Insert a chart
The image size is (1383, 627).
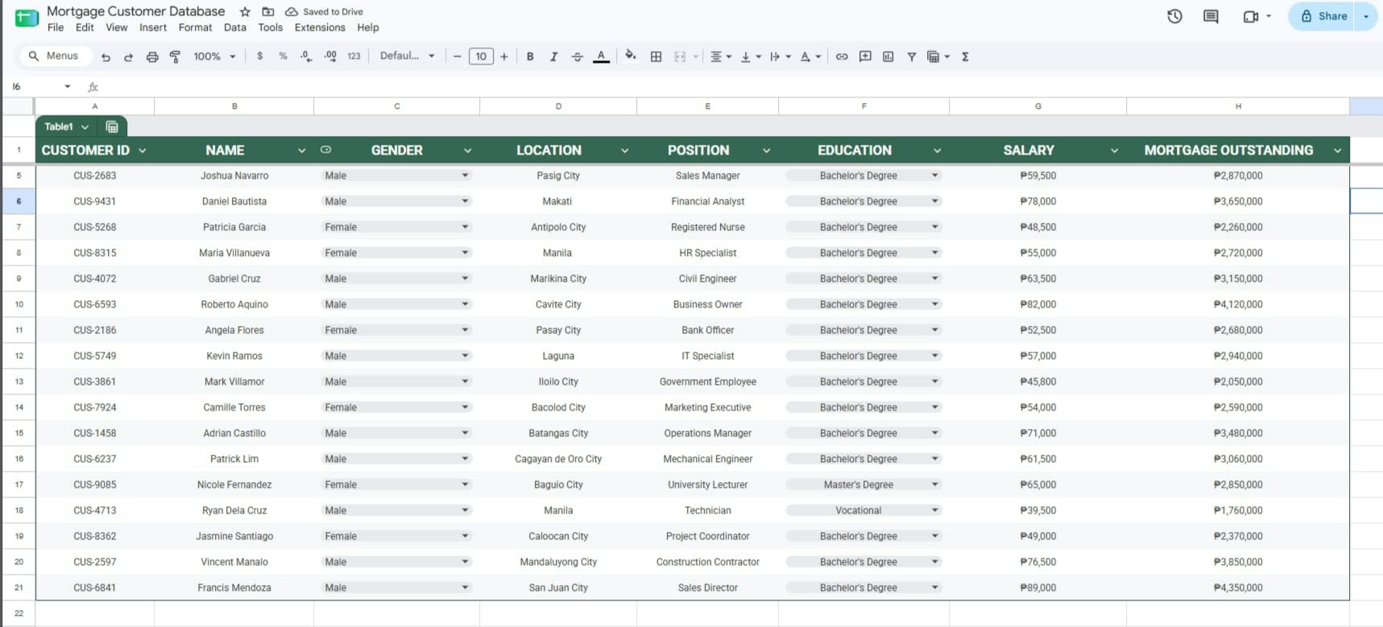(x=888, y=56)
